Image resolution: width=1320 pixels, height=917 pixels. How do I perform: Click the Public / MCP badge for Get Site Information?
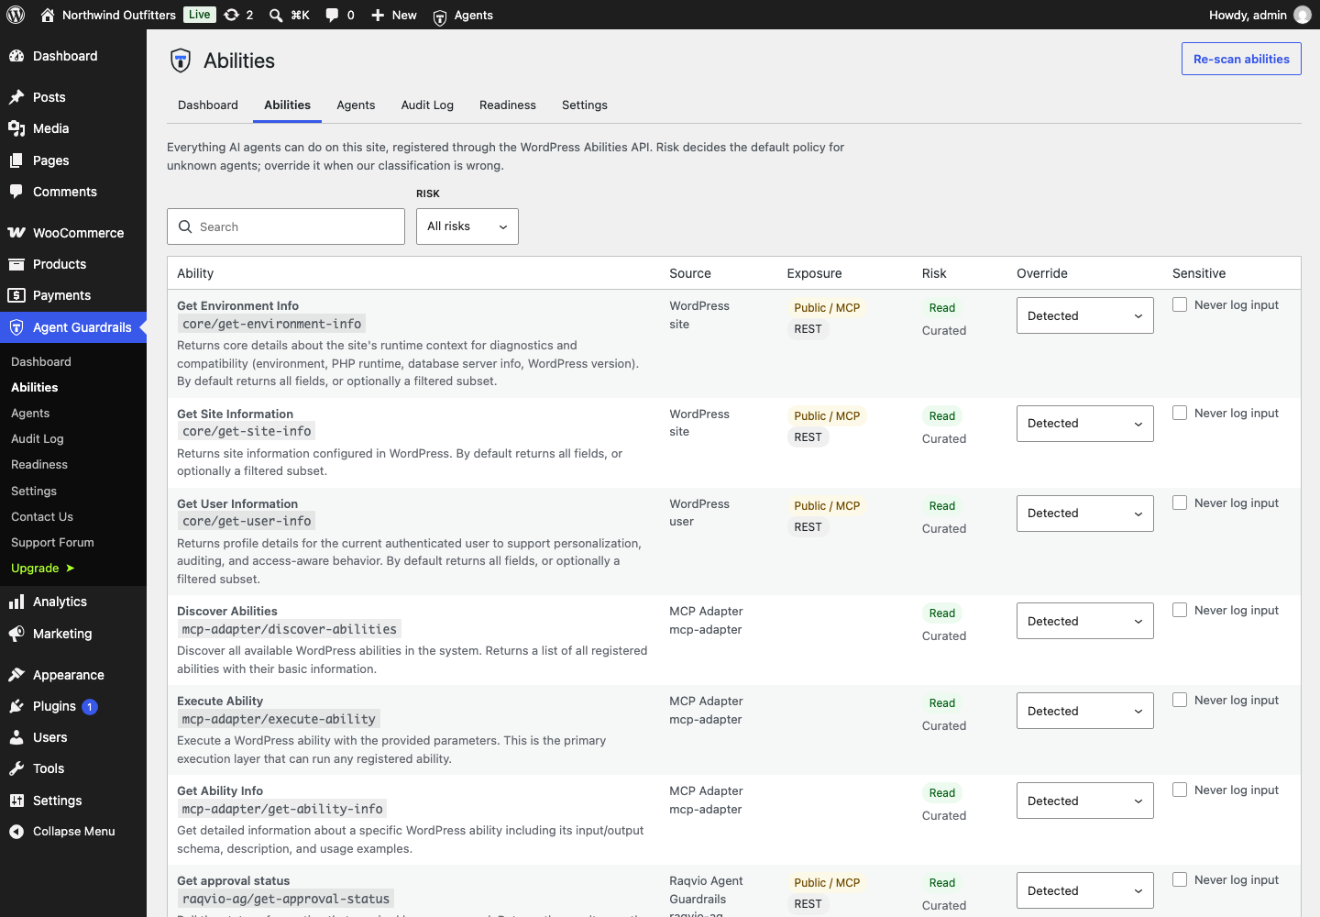[827, 415]
